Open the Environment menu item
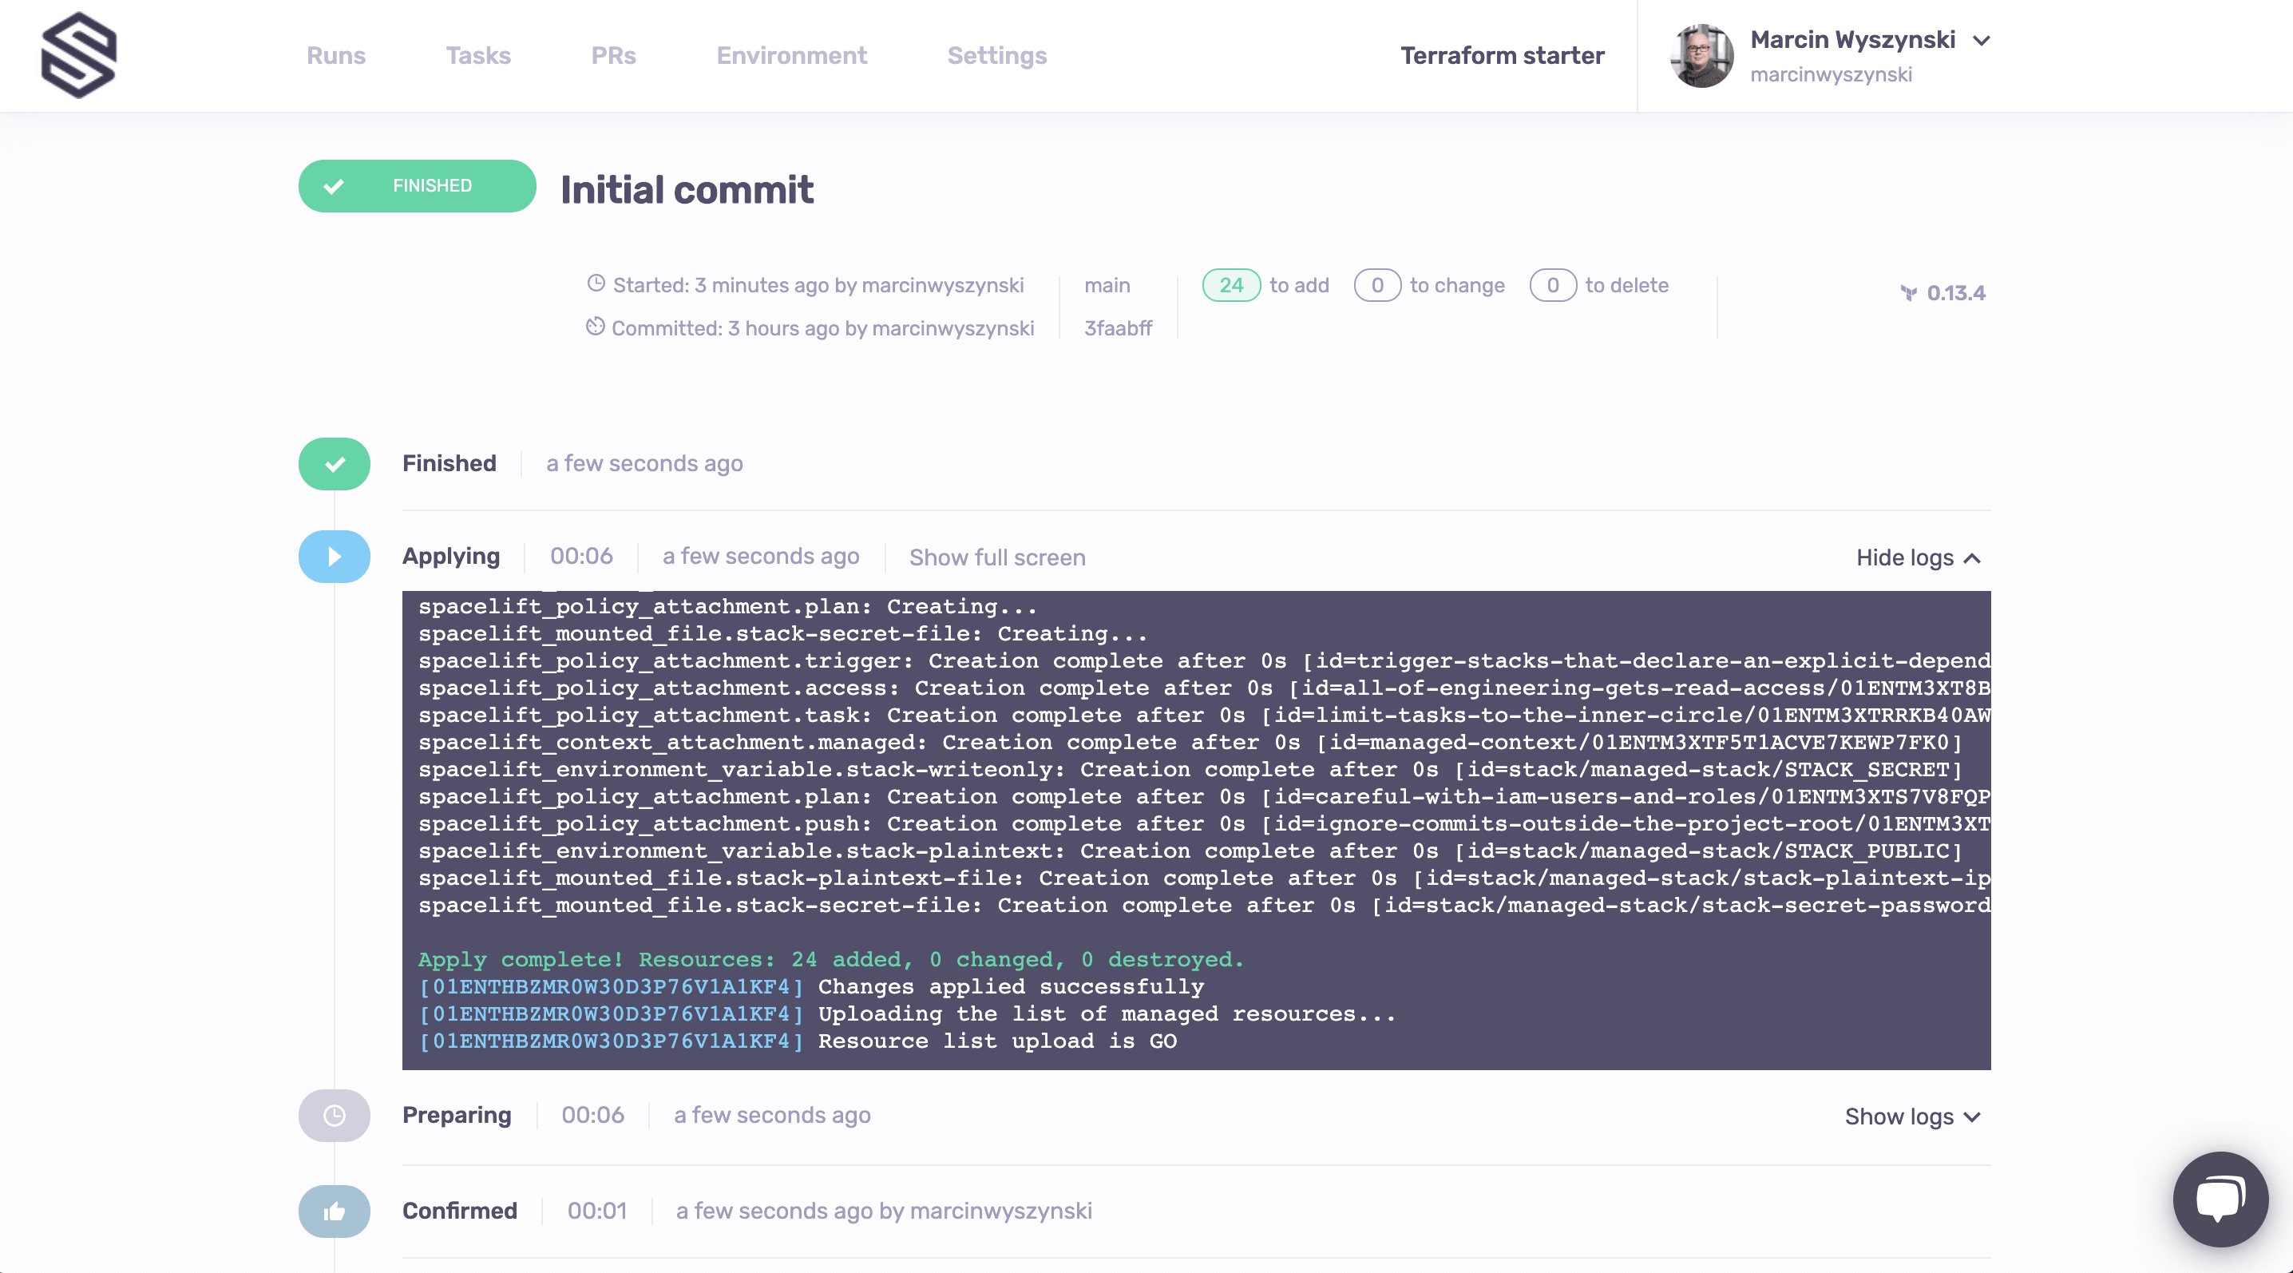 [791, 55]
